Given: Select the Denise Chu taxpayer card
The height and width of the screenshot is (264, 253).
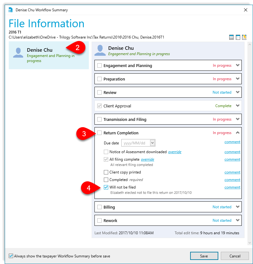Looking at the screenshot, I should coord(49,55).
